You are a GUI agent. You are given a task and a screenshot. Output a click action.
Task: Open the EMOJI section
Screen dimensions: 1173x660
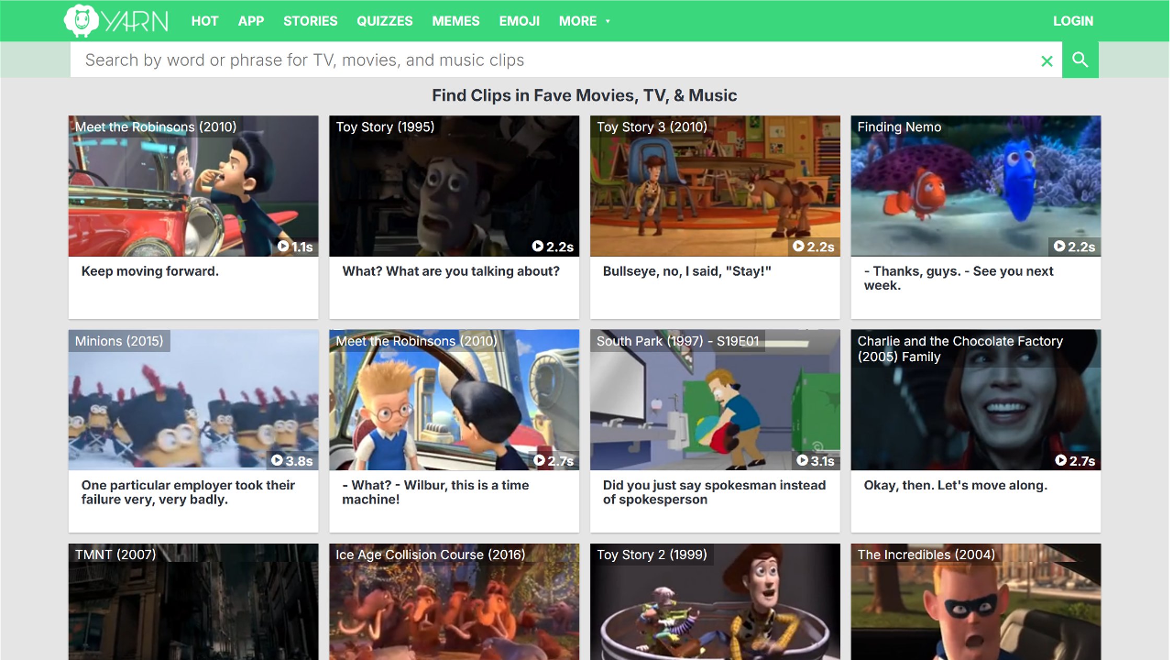[x=520, y=20]
